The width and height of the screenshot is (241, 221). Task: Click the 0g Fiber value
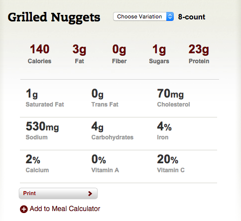point(119,54)
